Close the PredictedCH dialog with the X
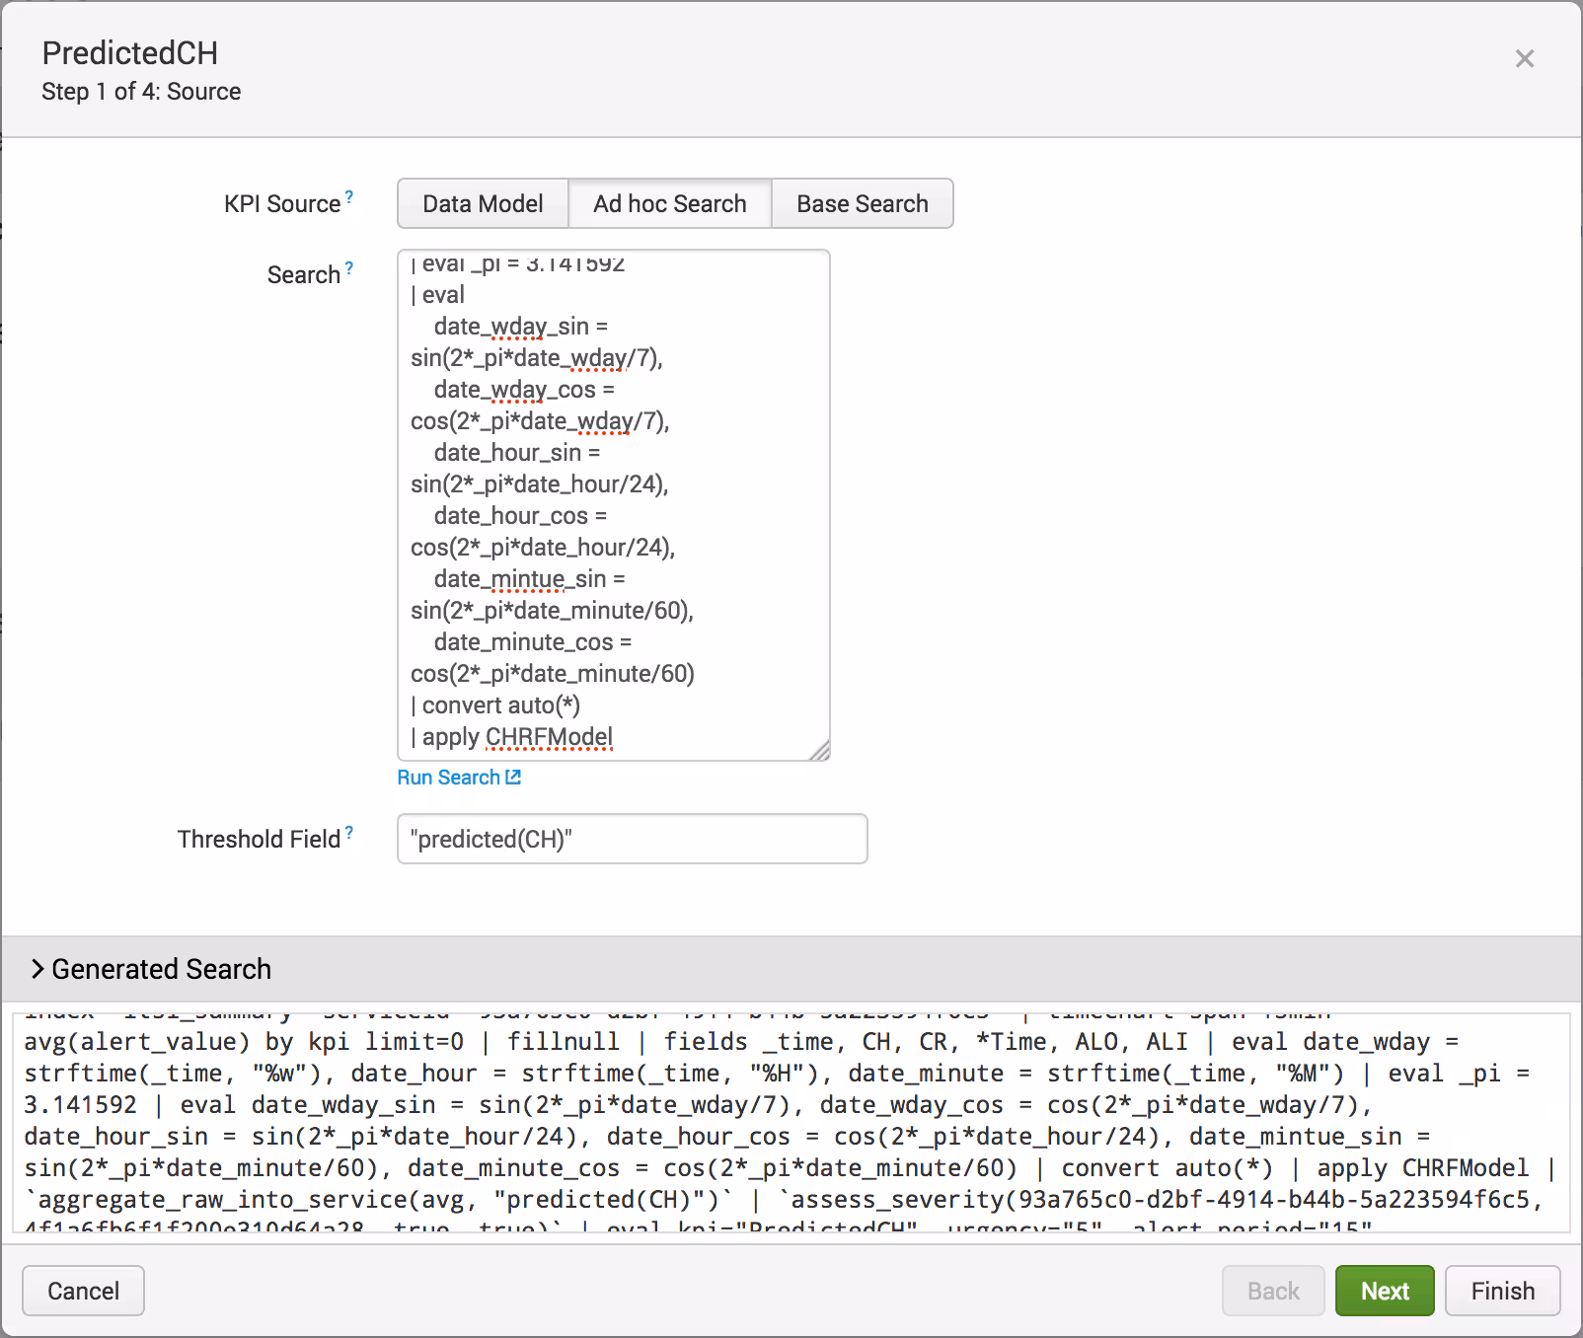Image resolution: width=1583 pixels, height=1338 pixels. [1524, 59]
